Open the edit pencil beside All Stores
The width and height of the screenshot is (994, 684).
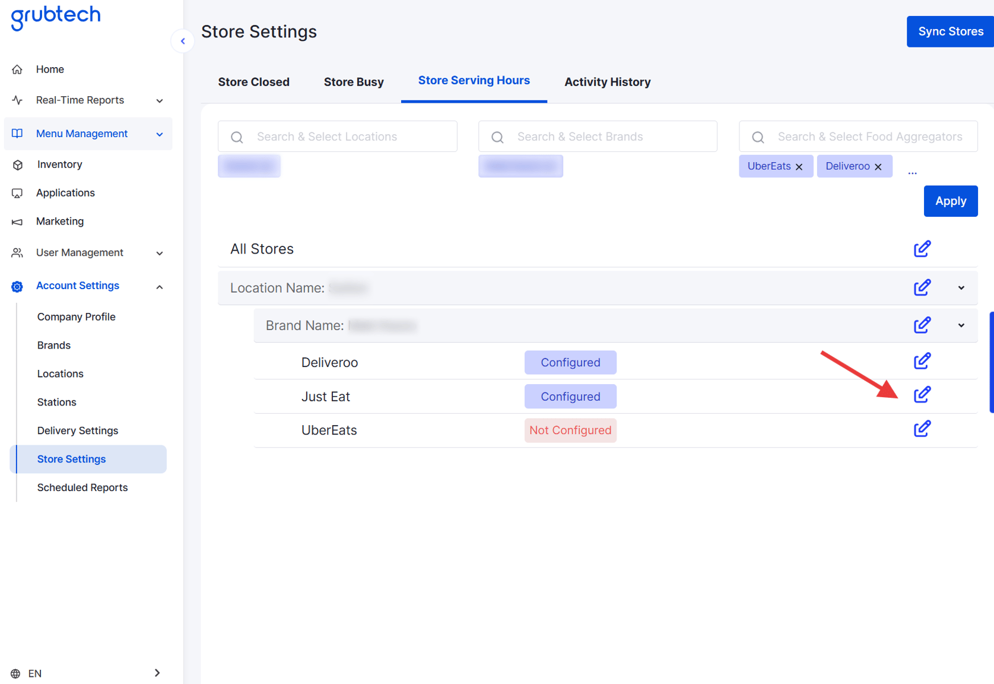[922, 248]
